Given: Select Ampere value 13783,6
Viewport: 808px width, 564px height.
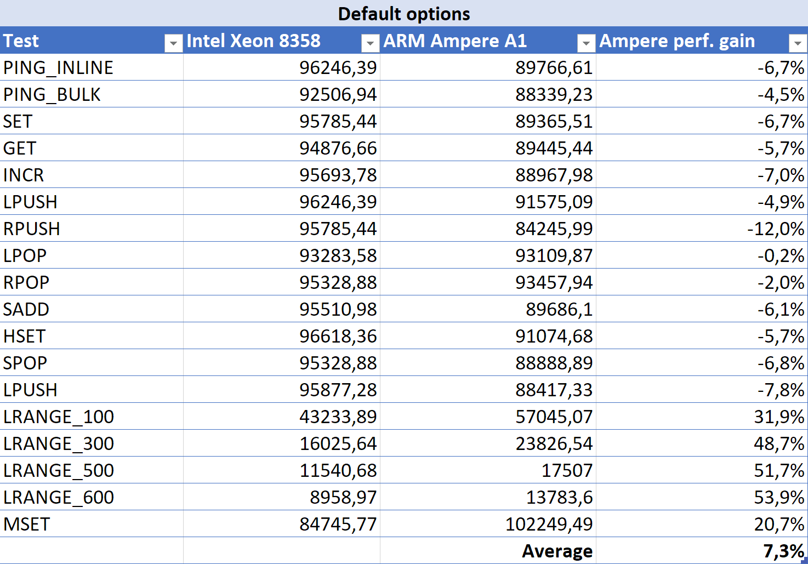Looking at the screenshot, I should [x=488, y=497].
